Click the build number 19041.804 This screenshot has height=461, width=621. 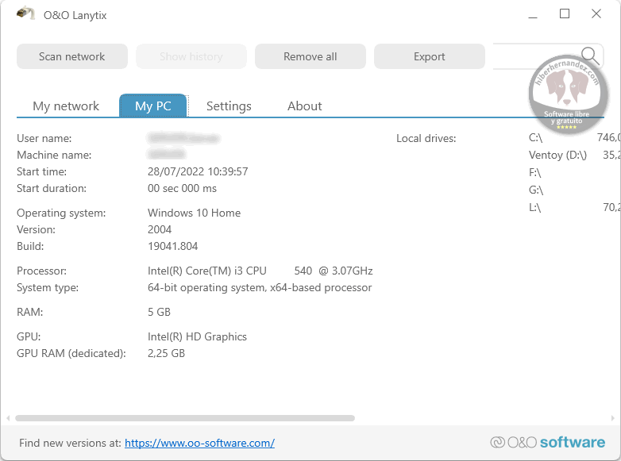(x=172, y=246)
